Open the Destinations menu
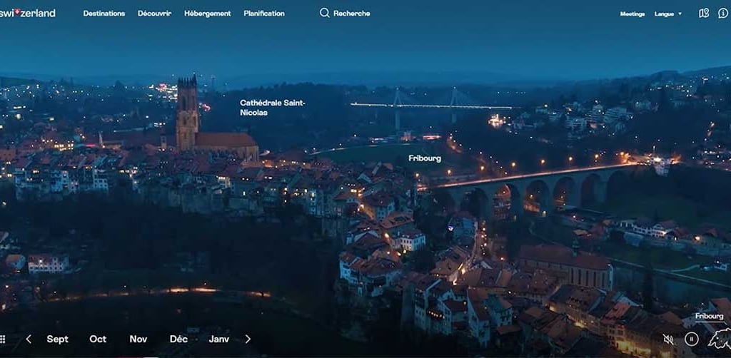 [104, 14]
